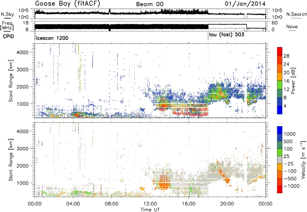Pick the Velocity segment between -100 and -500
Image resolution: width=307 pixels, height=212 pixels.
280,174
